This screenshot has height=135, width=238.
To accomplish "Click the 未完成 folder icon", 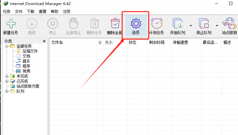I will (x=13, y=76).
